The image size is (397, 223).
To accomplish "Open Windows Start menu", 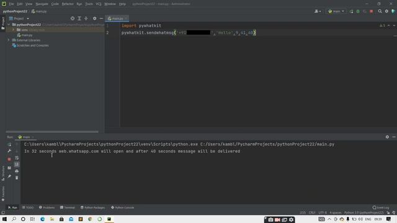I will (4, 219).
